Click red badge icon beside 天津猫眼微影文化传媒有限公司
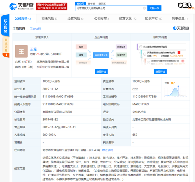Image resolution: width=195 pixels, height=182 pixels. pos(179,53)
